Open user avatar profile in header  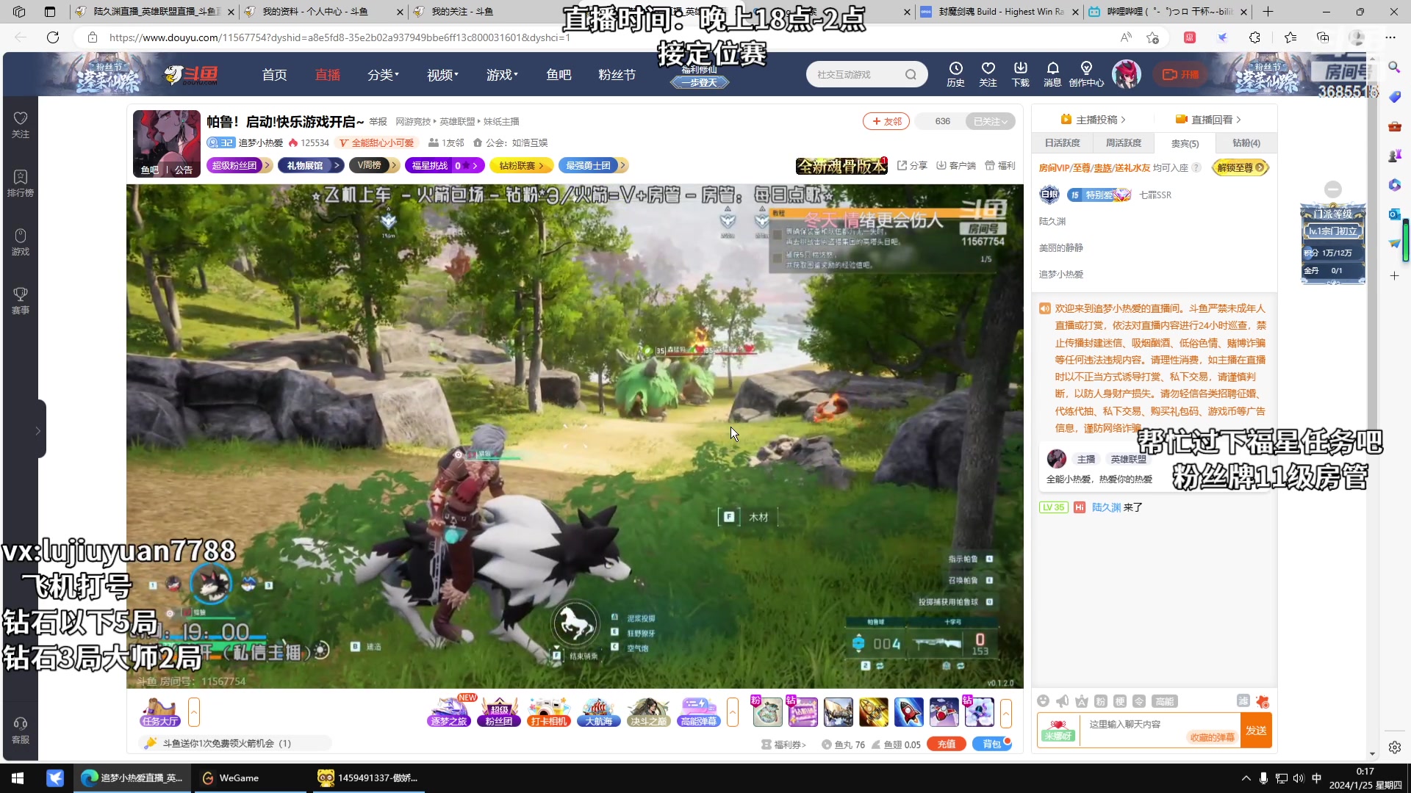click(x=1127, y=74)
